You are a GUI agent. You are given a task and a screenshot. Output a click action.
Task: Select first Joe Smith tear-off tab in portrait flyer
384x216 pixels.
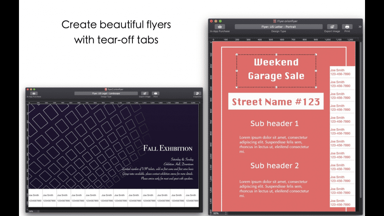coord(343,72)
